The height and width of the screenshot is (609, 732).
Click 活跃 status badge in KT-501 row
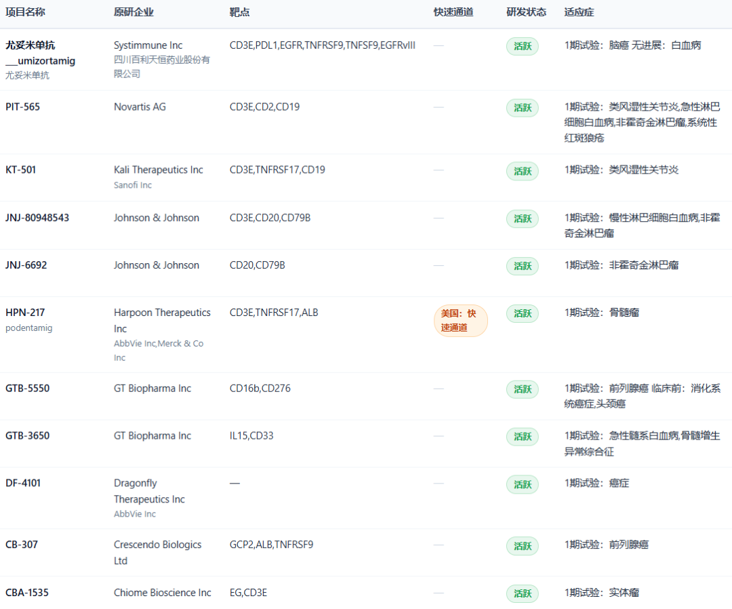pos(523,172)
